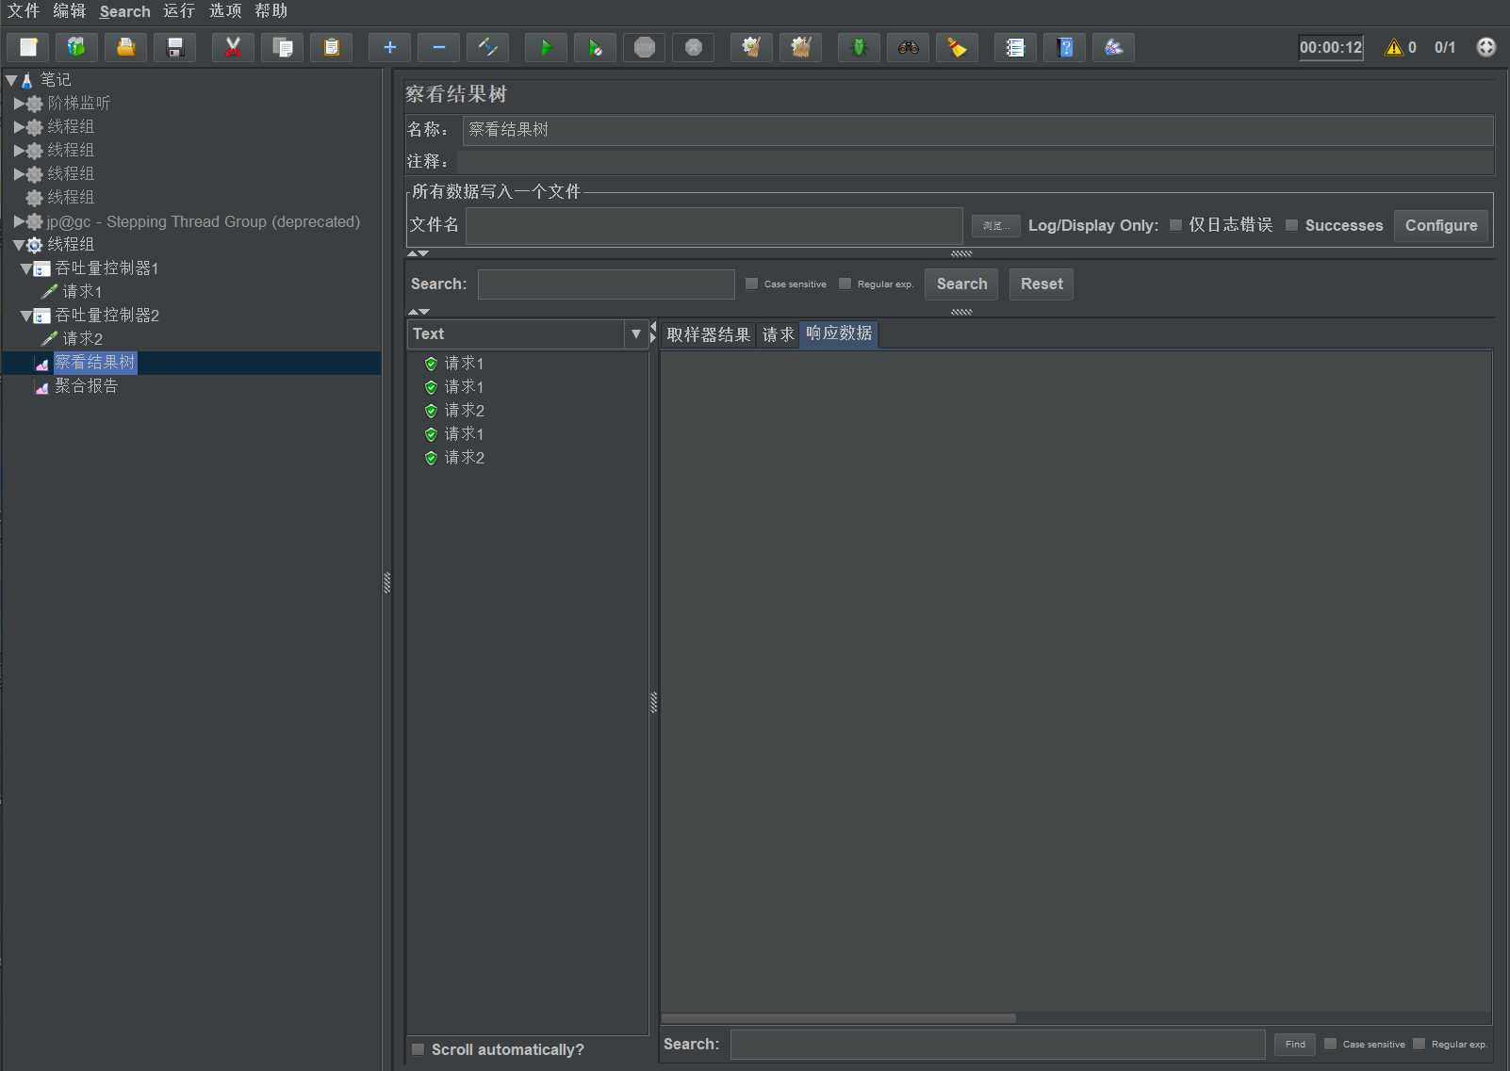1510x1071 pixels.
Task: Click the minus Collapse All icon
Action: [x=438, y=47]
